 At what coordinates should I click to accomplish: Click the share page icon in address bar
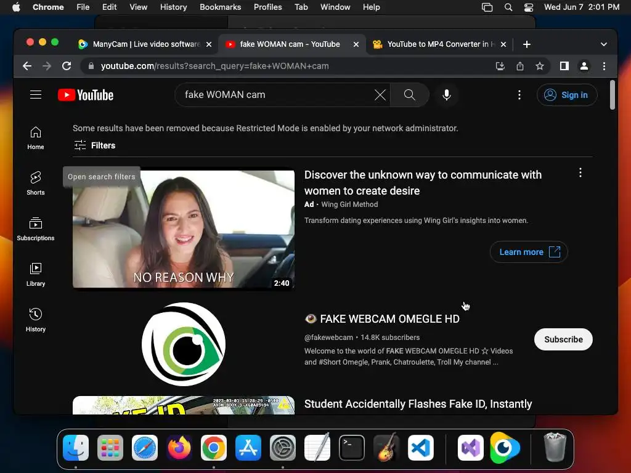[x=520, y=66]
